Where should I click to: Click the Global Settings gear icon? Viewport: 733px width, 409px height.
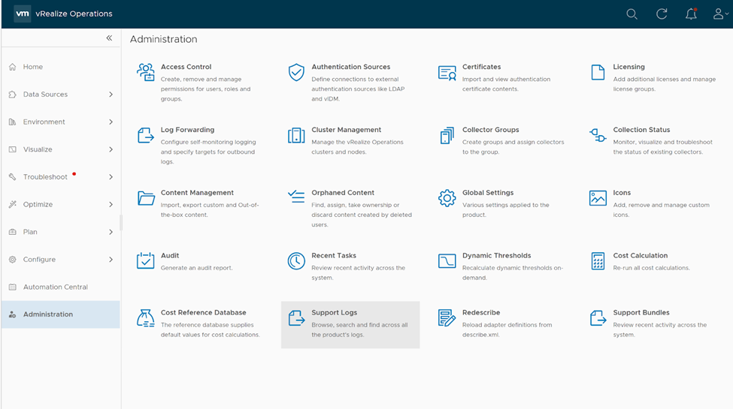[447, 198]
